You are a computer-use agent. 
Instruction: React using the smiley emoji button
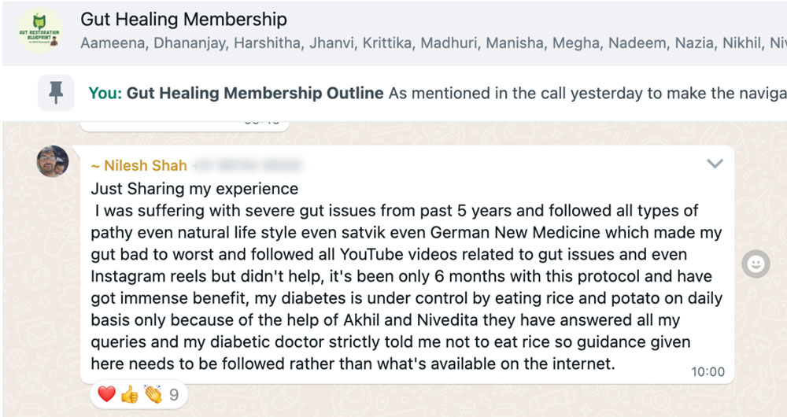tap(756, 265)
